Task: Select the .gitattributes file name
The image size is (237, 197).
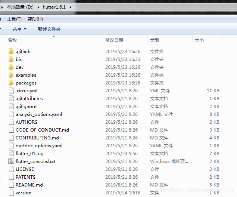Action: (29, 99)
